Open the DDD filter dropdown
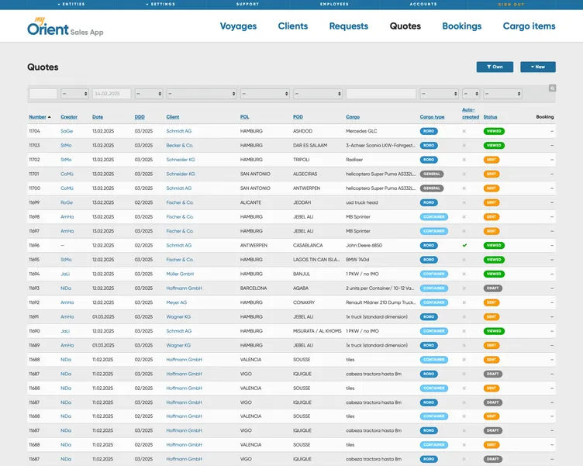Viewport: 583px width, 466px height. tap(149, 94)
